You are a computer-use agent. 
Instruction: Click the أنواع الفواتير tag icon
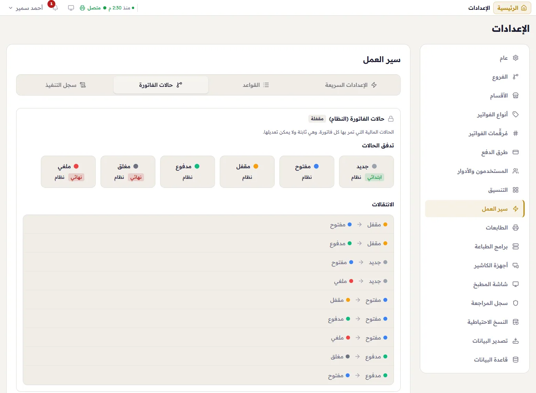click(516, 114)
